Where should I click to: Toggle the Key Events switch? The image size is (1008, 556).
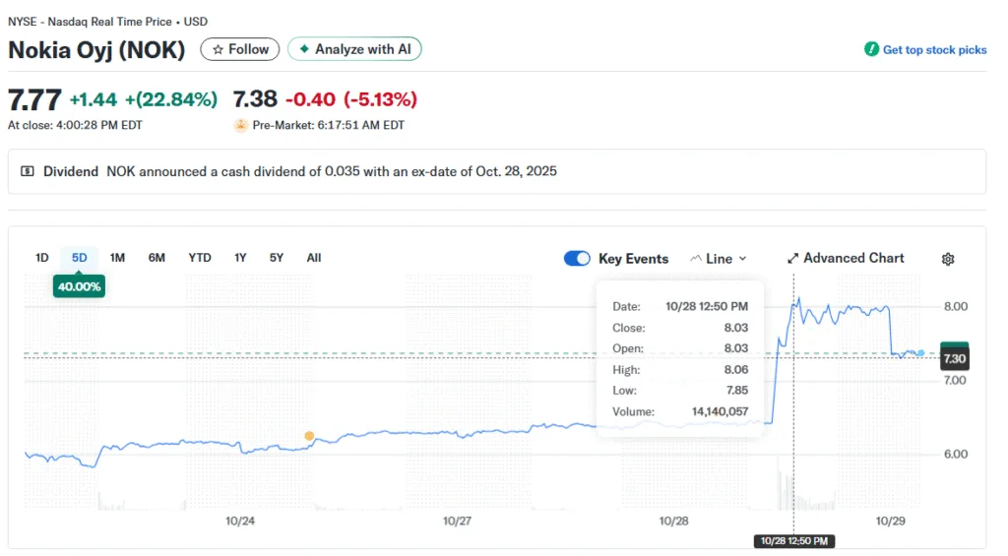click(577, 259)
